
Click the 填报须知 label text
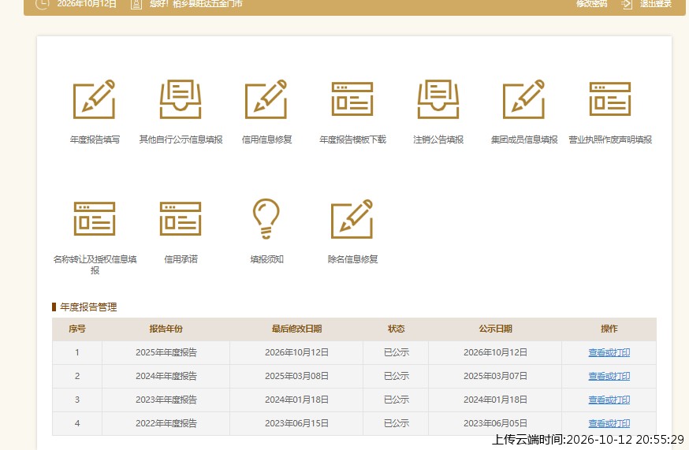pyautogui.click(x=266, y=259)
